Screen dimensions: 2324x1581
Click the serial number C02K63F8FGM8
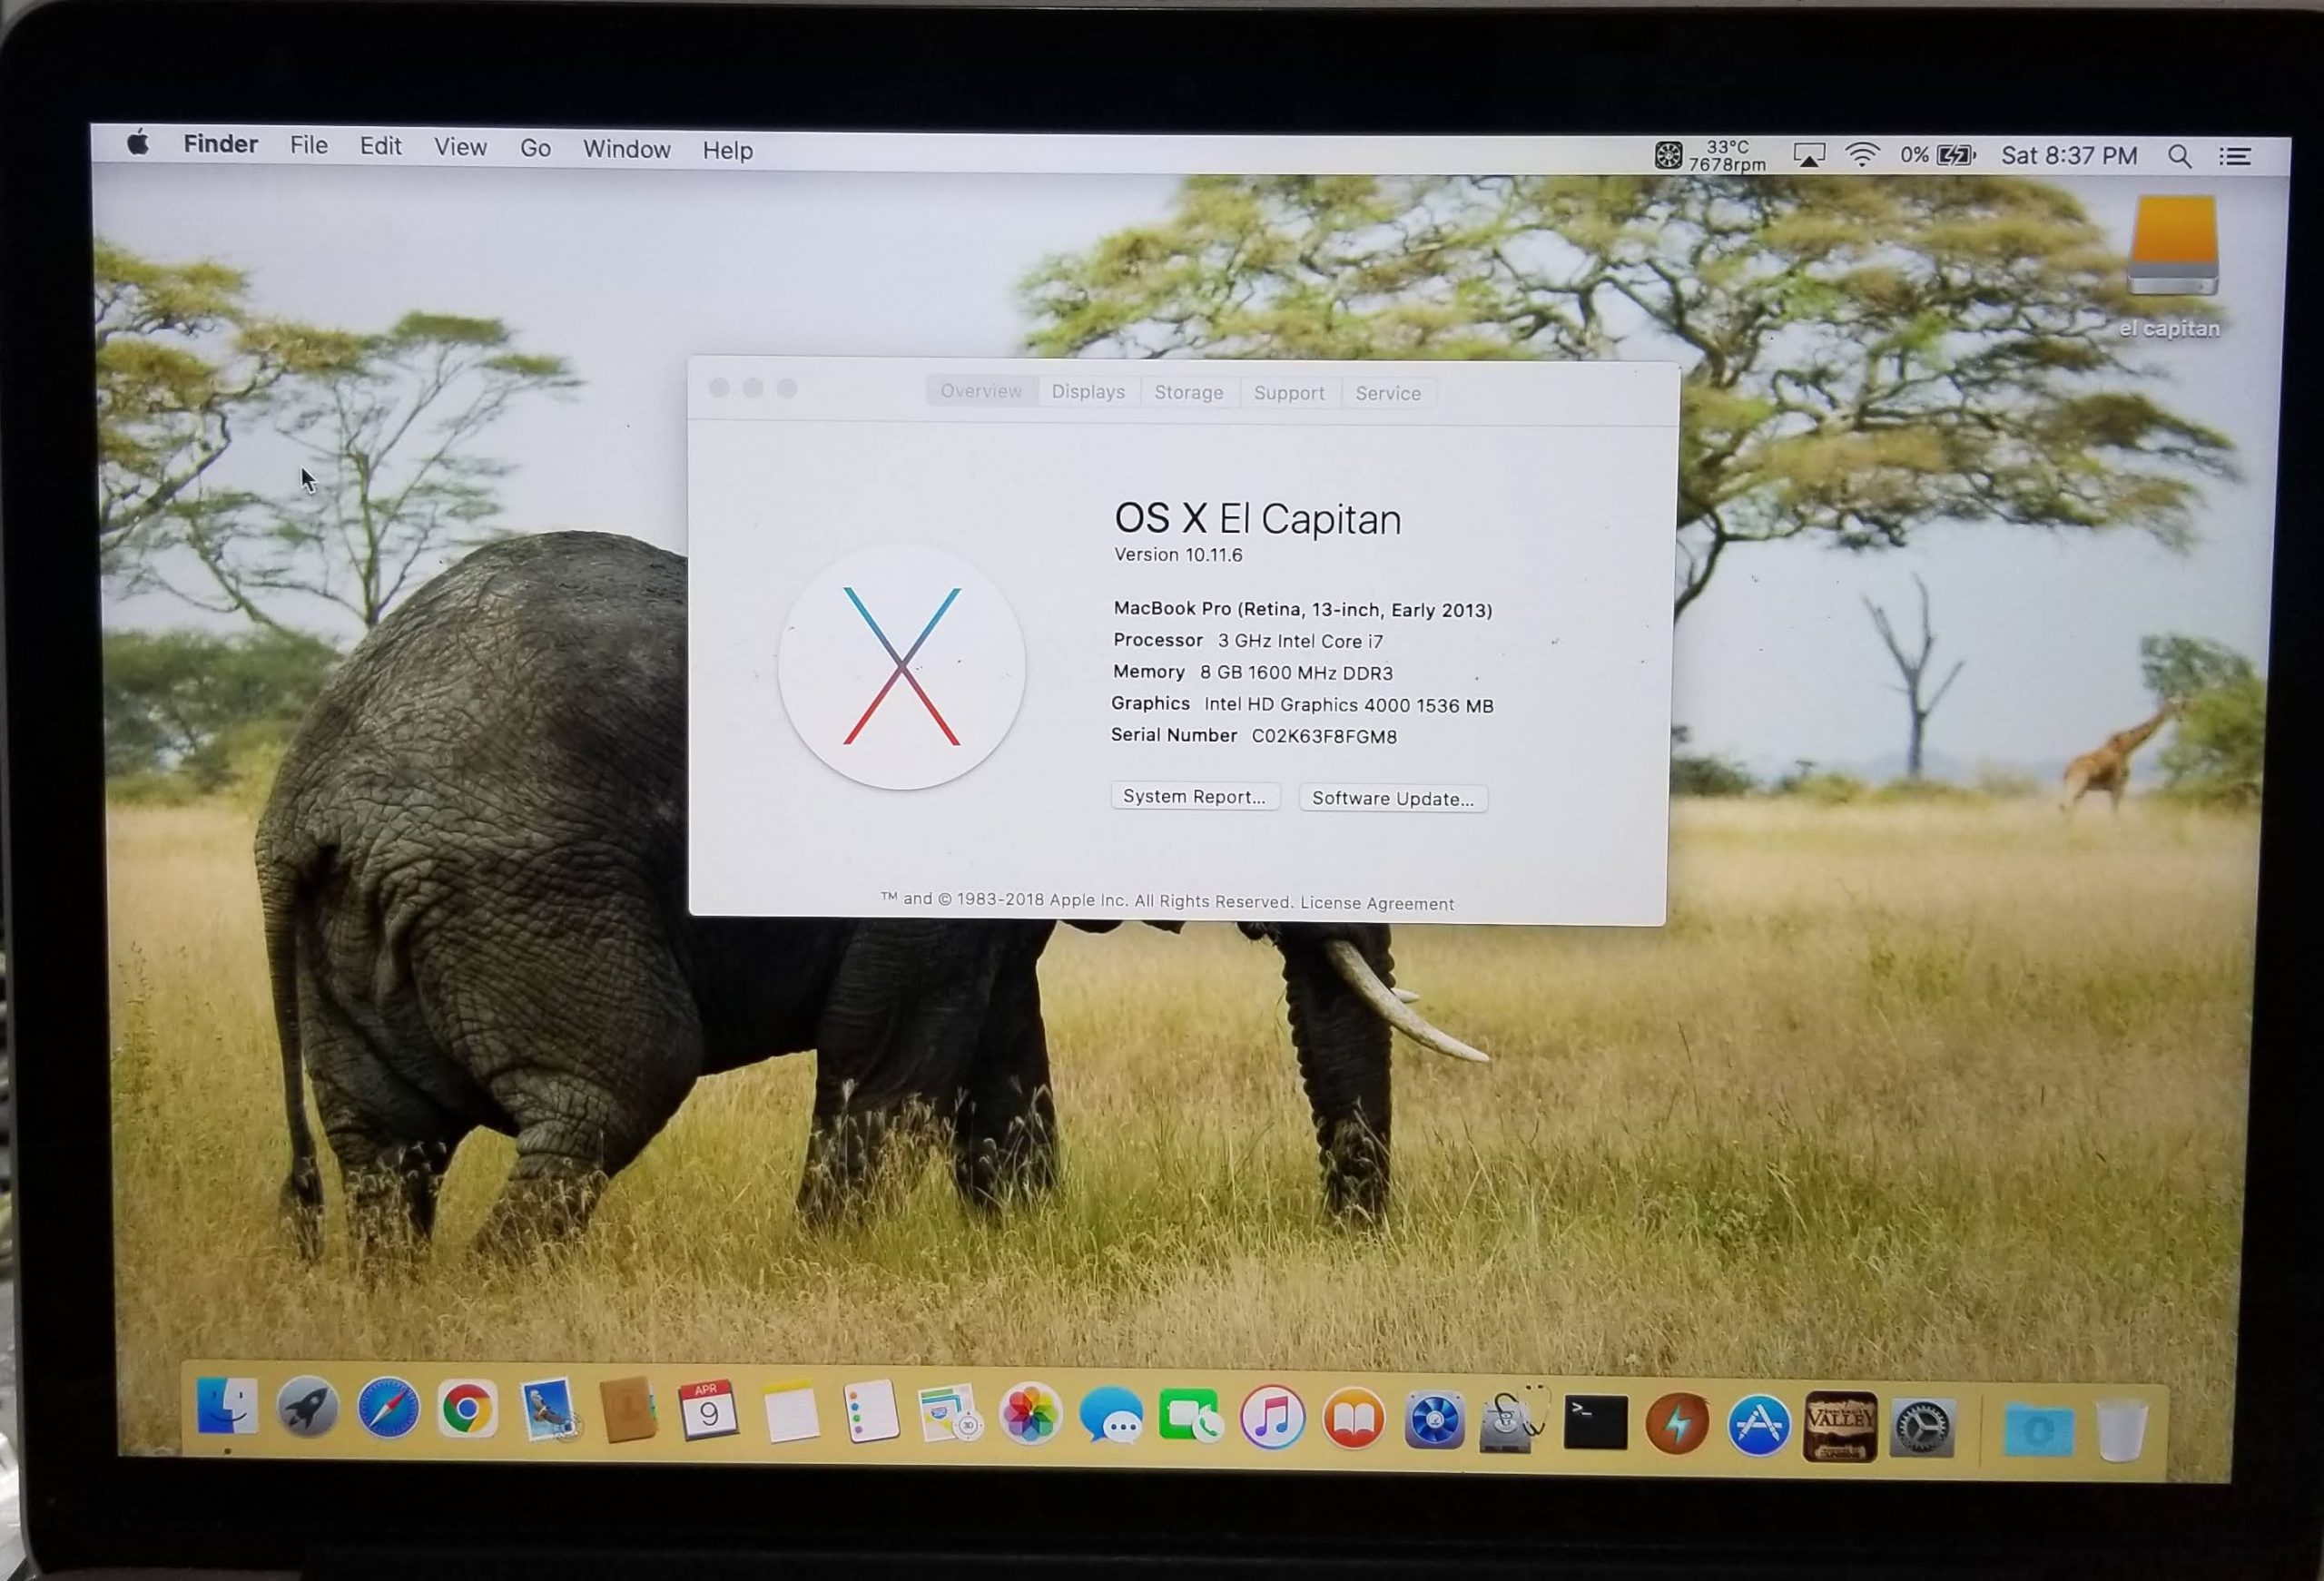(x=1324, y=736)
